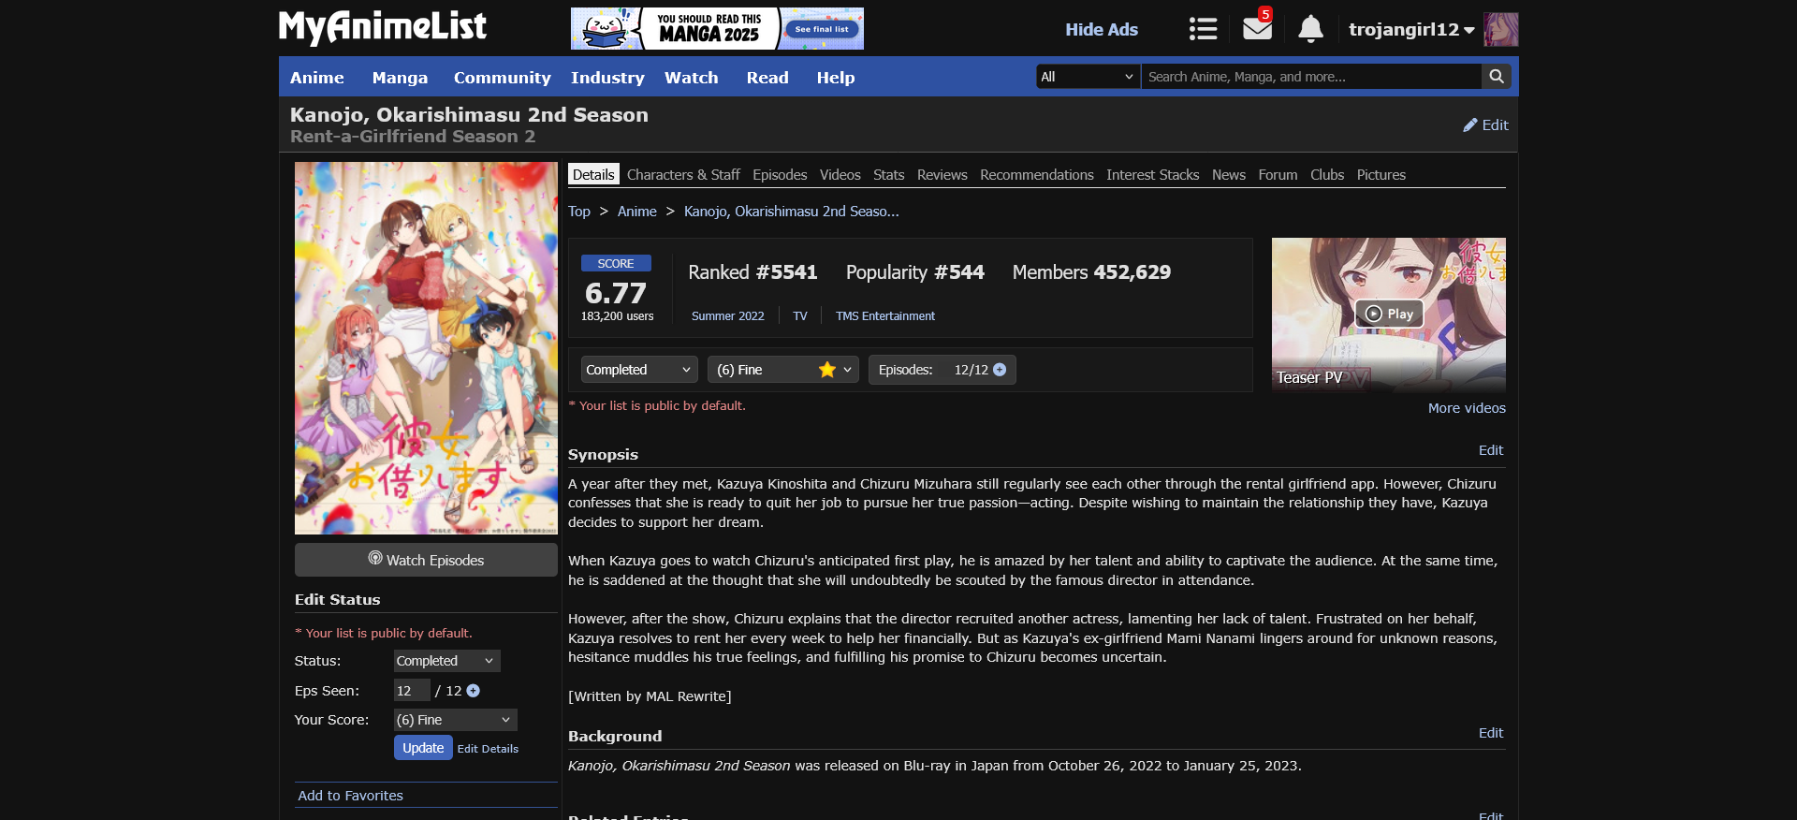Viewport: 1797px width, 820px height.
Task: Open the Anime menu
Action: click(x=316, y=78)
